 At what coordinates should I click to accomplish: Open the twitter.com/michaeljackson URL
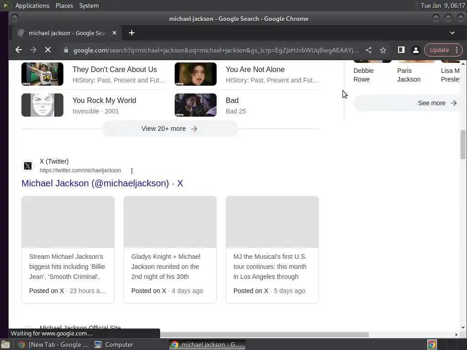click(80, 170)
